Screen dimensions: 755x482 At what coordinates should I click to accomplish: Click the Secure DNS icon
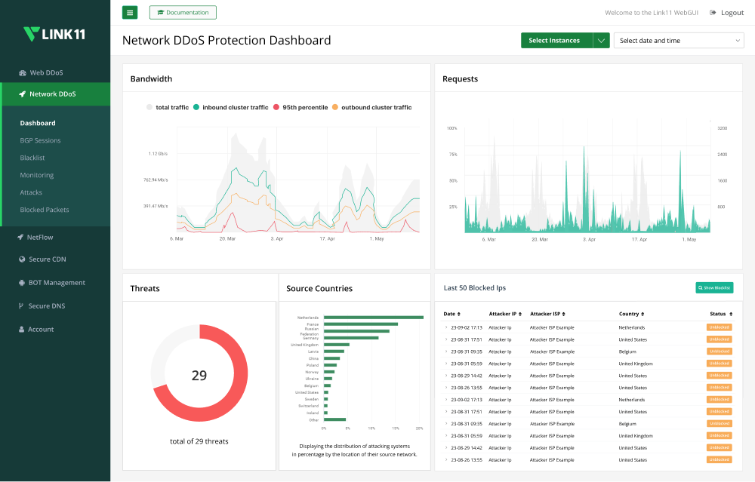(x=20, y=306)
